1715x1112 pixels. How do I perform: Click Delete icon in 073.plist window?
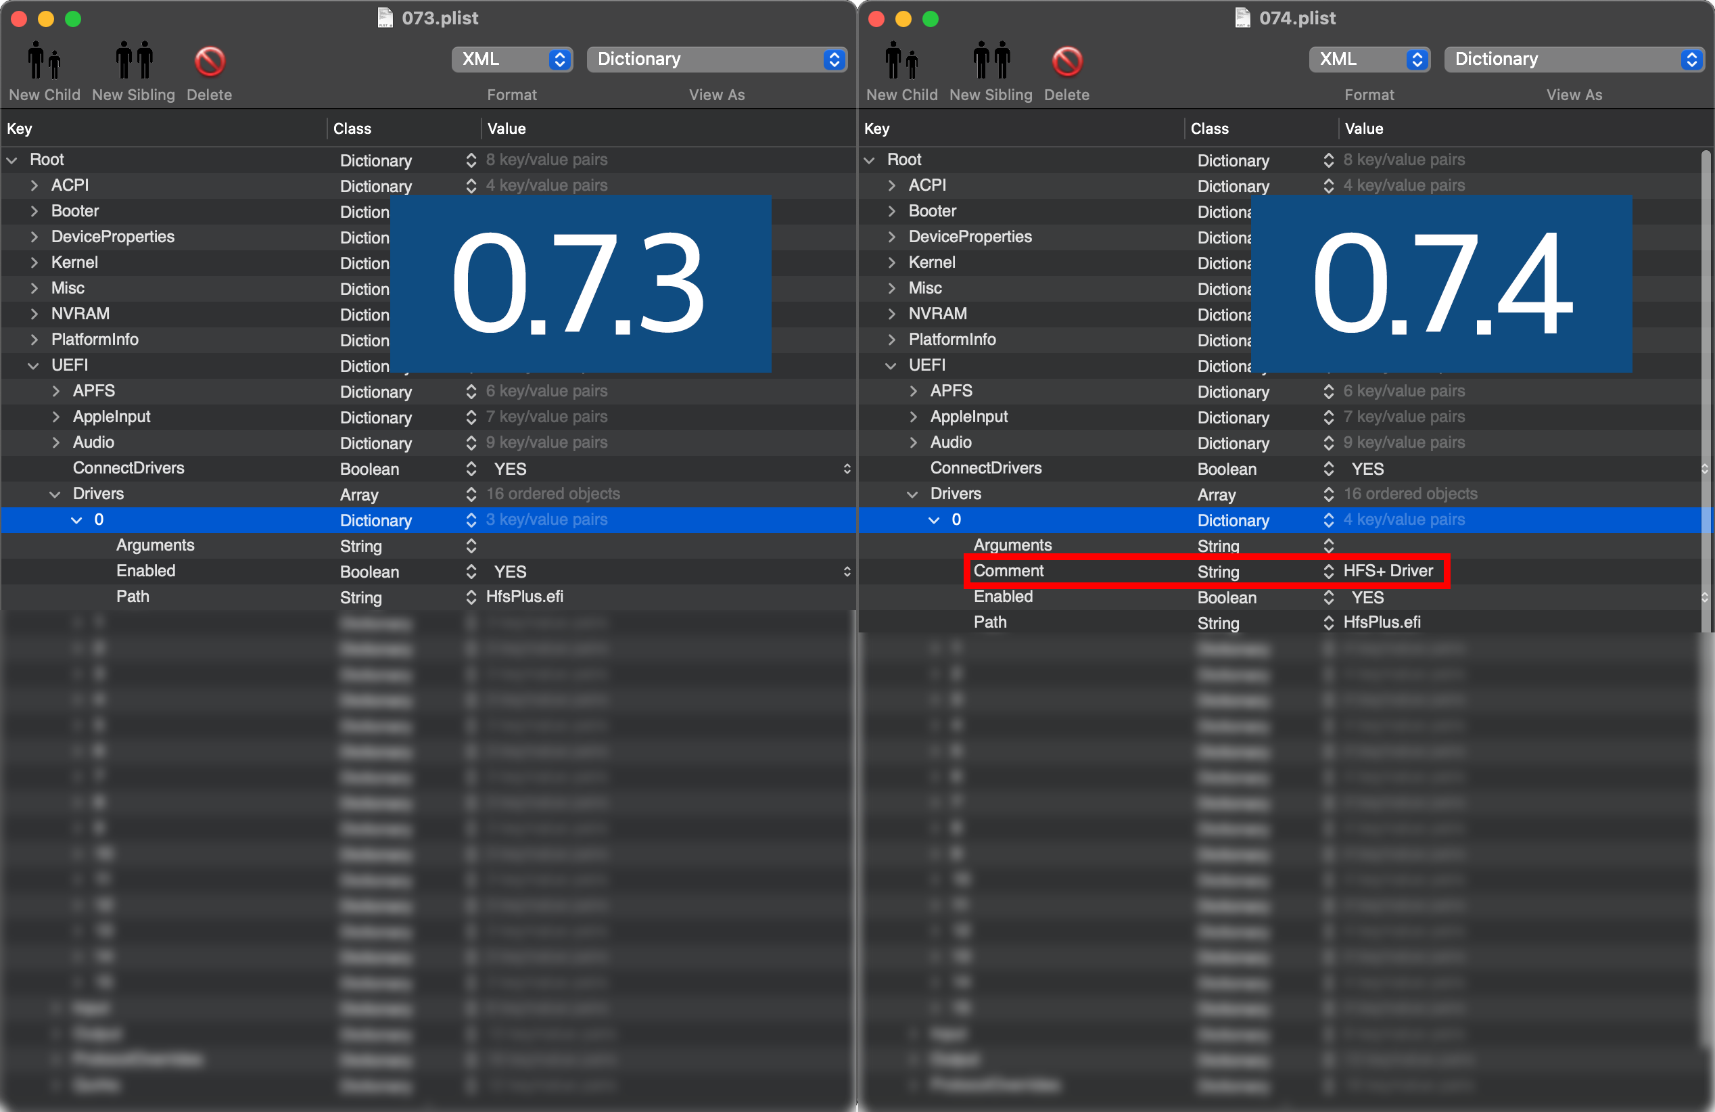[210, 60]
